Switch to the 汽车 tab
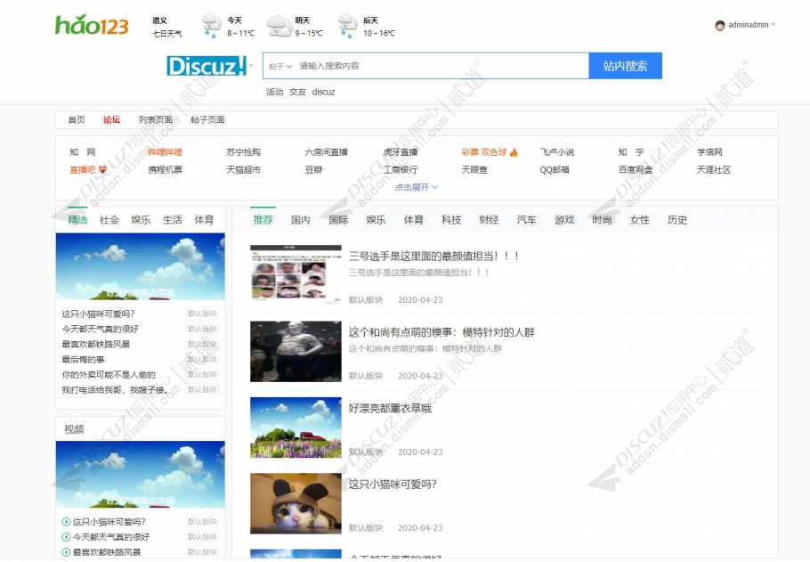Viewport: 810px width, 562px height. point(526,220)
